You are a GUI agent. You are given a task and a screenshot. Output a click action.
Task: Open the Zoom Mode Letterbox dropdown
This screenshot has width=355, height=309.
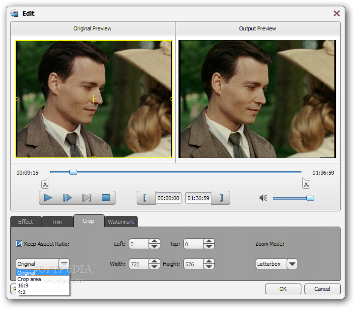[x=292, y=264]
